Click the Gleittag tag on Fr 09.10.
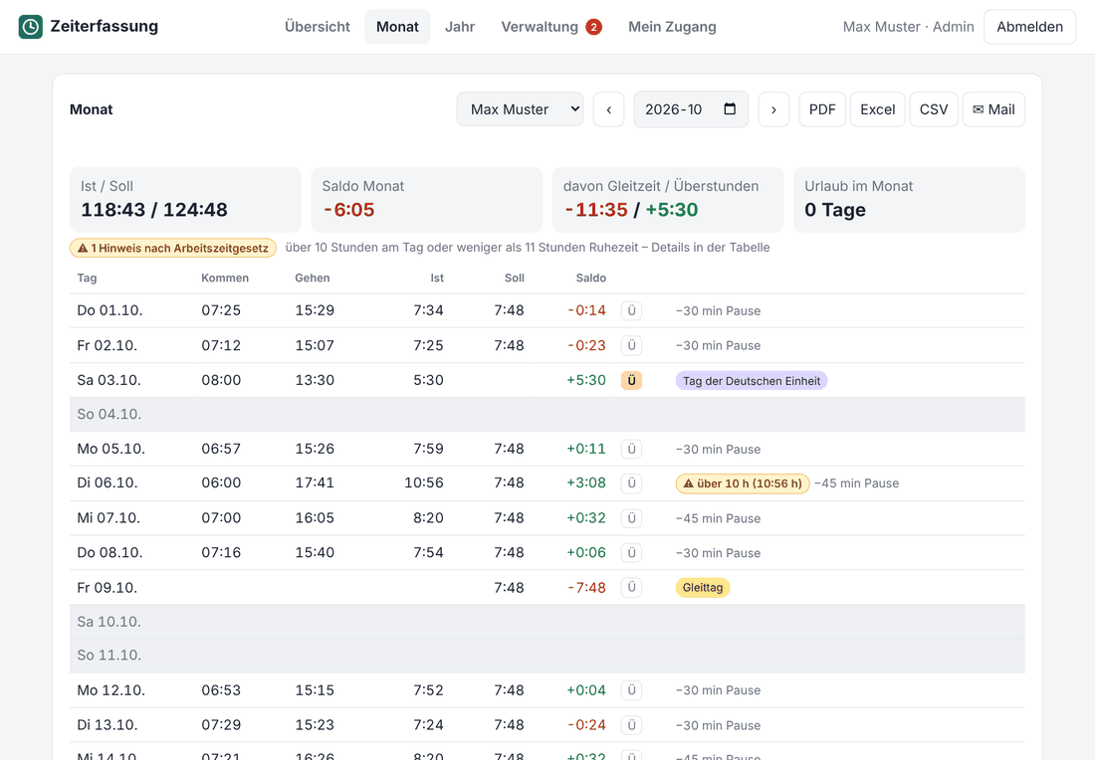Image resolution: width=1095 pixels, height=760 pixels. (x=703, y=588)
